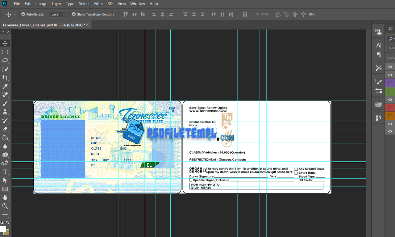Click the tan background color swatch
The width and height of the screenshot is (395, 237).
point(7,232)
